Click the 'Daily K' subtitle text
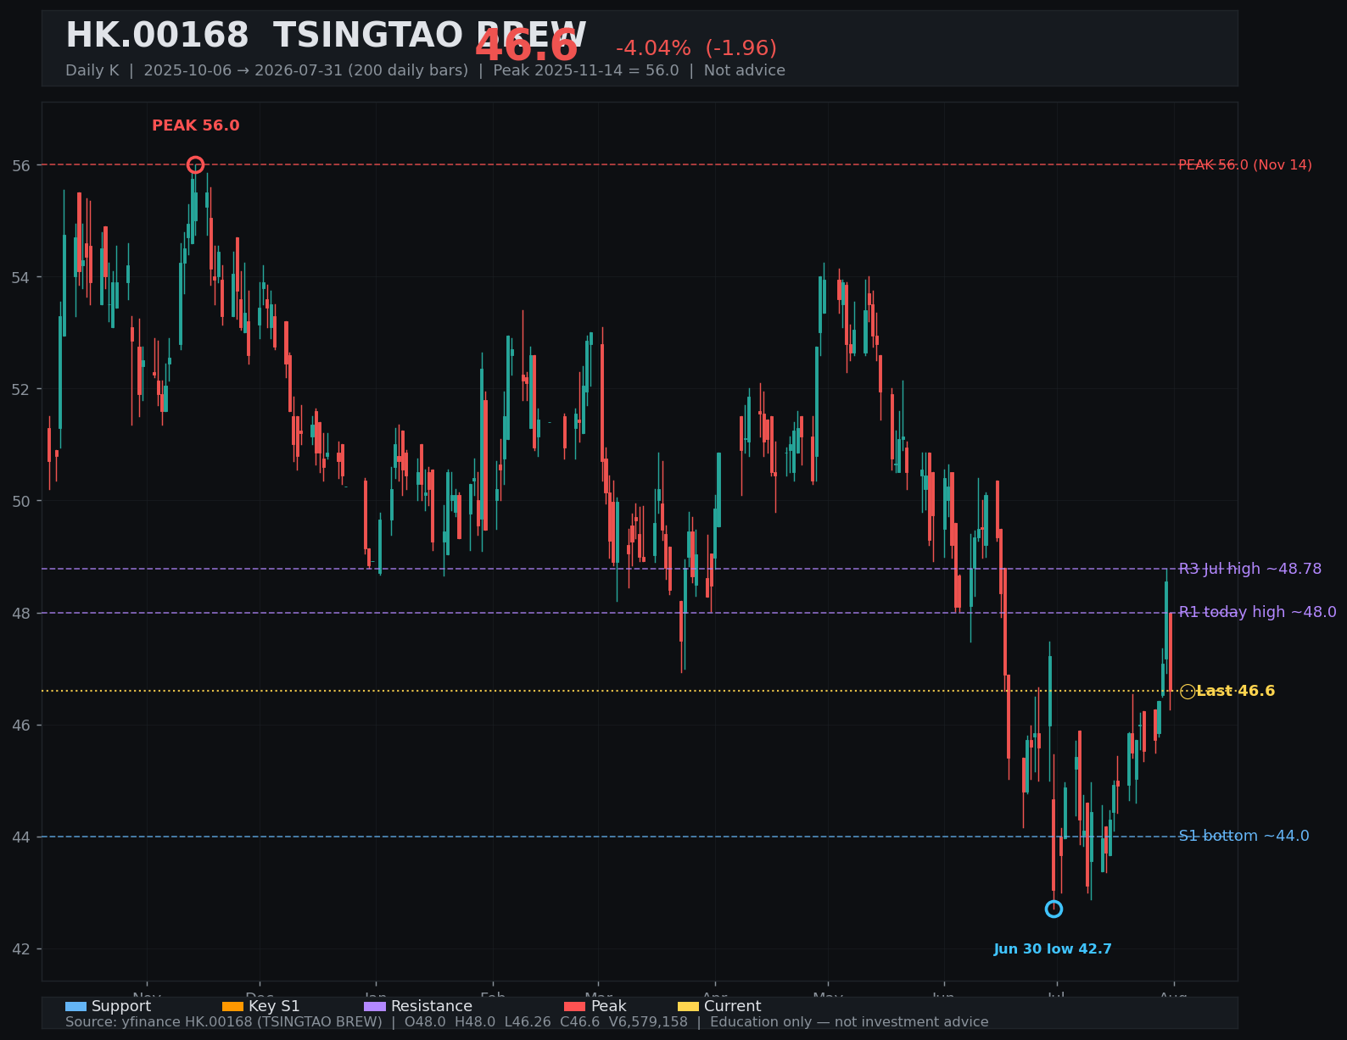 (x=92, y=70)
